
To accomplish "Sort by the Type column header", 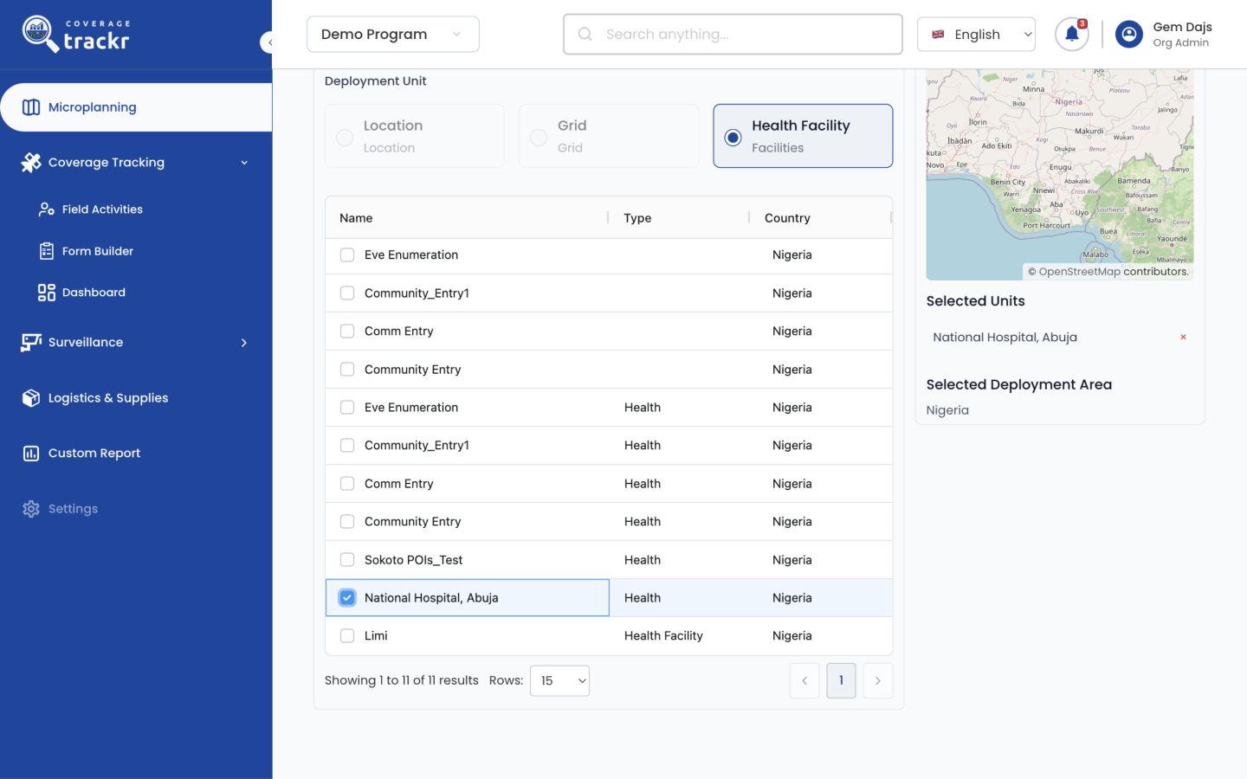I will [637, 218].
